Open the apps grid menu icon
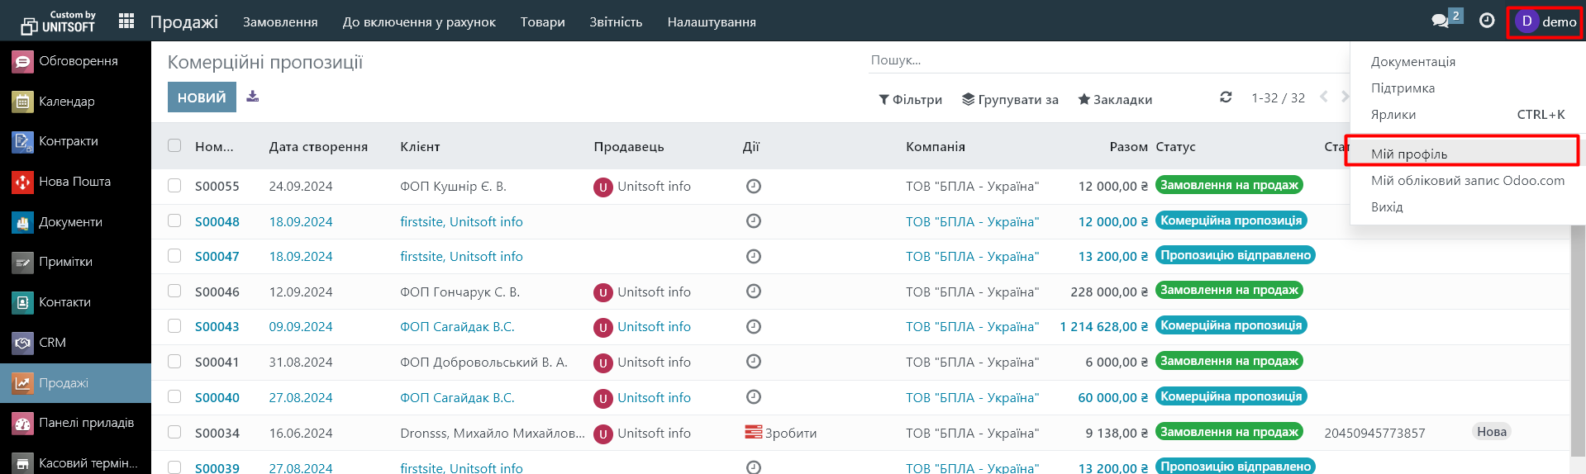The width and height of the screenshot is (1586, 474). pyautogui.click(x=126, y=21)
